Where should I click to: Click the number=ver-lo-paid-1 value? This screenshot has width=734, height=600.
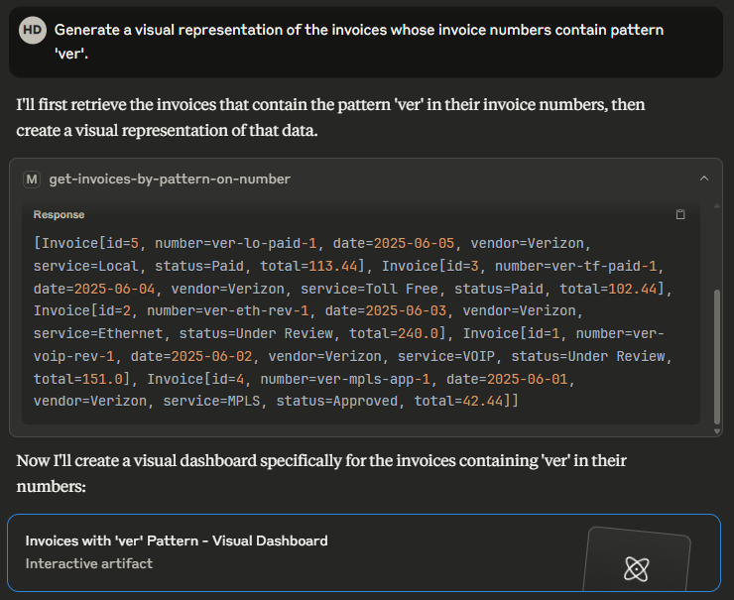coord(235,243)
